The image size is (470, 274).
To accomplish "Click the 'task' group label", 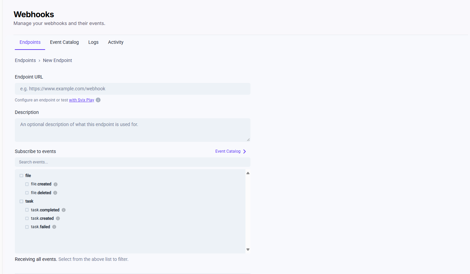I will click(29, 201).
